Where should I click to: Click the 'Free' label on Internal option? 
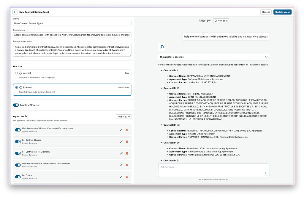[x=127, y=73]
